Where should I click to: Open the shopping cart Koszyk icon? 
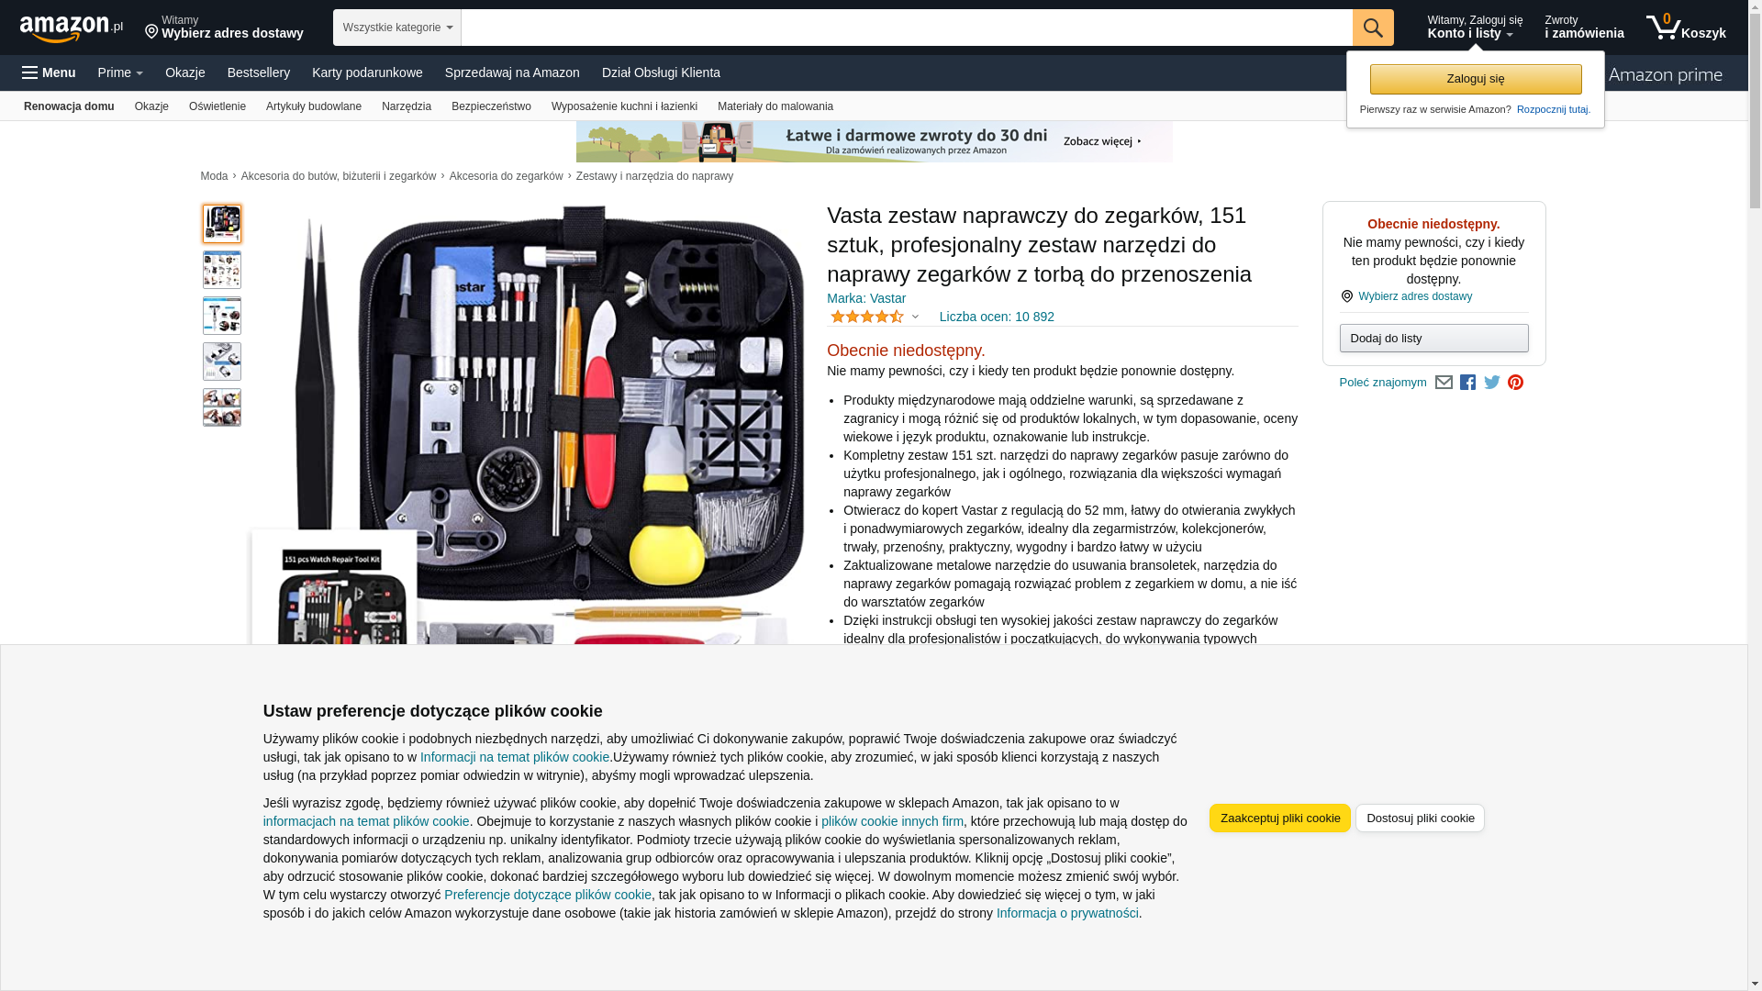1685,28
